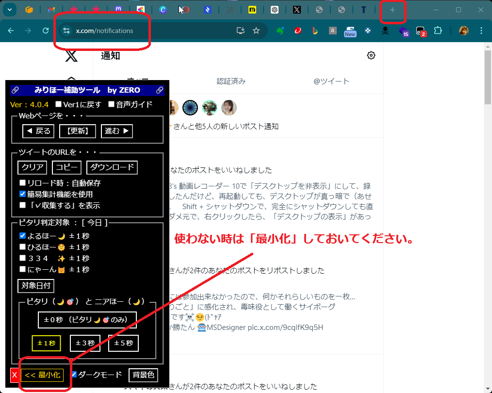
Task: Switch to the 認証済み tab
Action: 231,81
